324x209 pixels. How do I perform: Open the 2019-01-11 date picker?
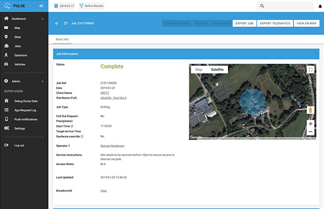click(x=64, y=6)
